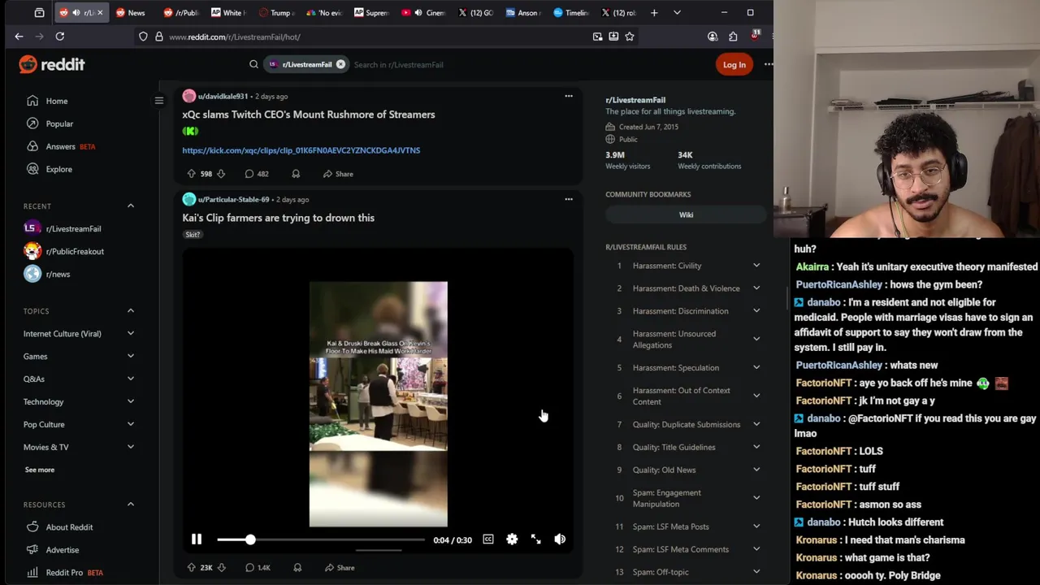This screenshot has height=585, width=1040.
Task: Open the new tab plus button
Action: pos(654,12)
